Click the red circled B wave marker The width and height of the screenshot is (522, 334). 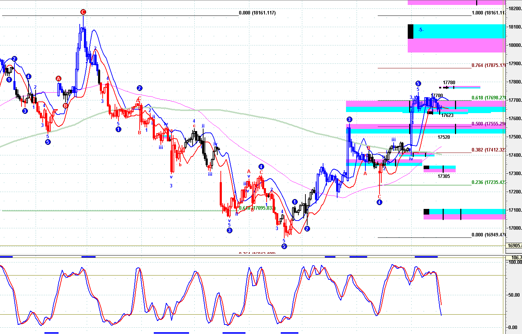click(66, 105)
